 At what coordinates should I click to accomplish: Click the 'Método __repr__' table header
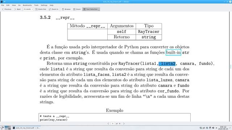(87, 26)
